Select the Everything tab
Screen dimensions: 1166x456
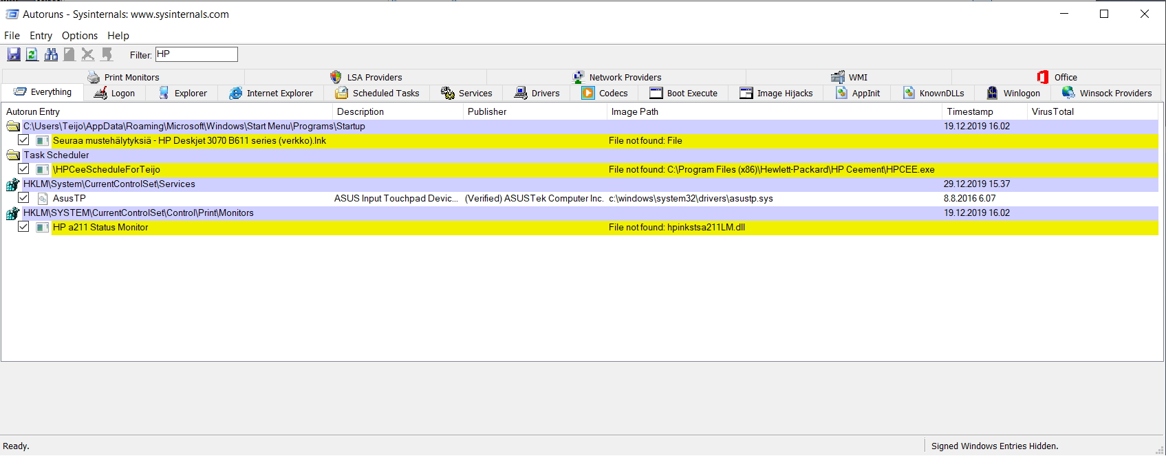(43, 92)
